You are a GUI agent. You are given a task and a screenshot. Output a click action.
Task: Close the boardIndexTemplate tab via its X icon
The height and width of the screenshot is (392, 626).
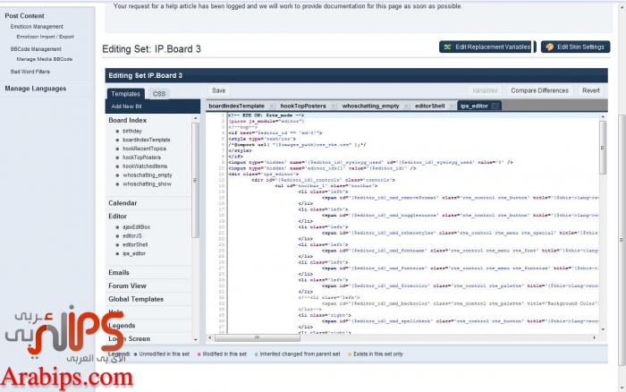click(x=271, y=106)
